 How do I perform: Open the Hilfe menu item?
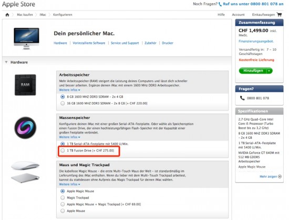221,15
